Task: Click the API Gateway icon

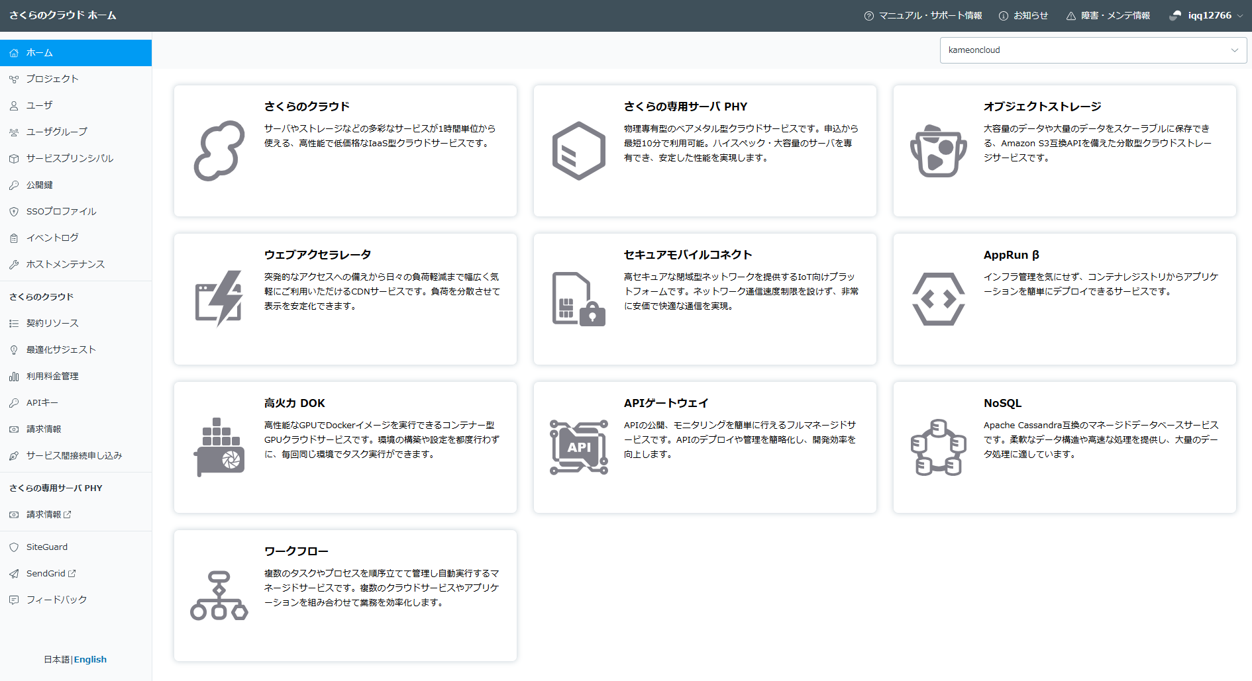Action: (x=579, y=447)
